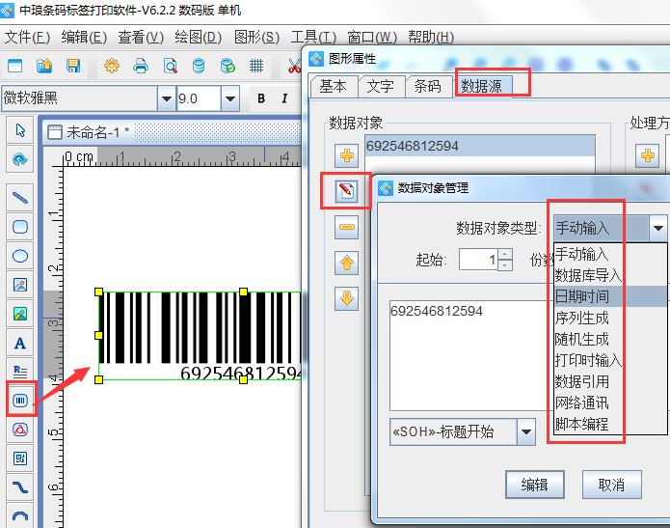Remove data object with minus button
Image resolution: width=670 pixels, height=528 pixels.
coord(346,227)
